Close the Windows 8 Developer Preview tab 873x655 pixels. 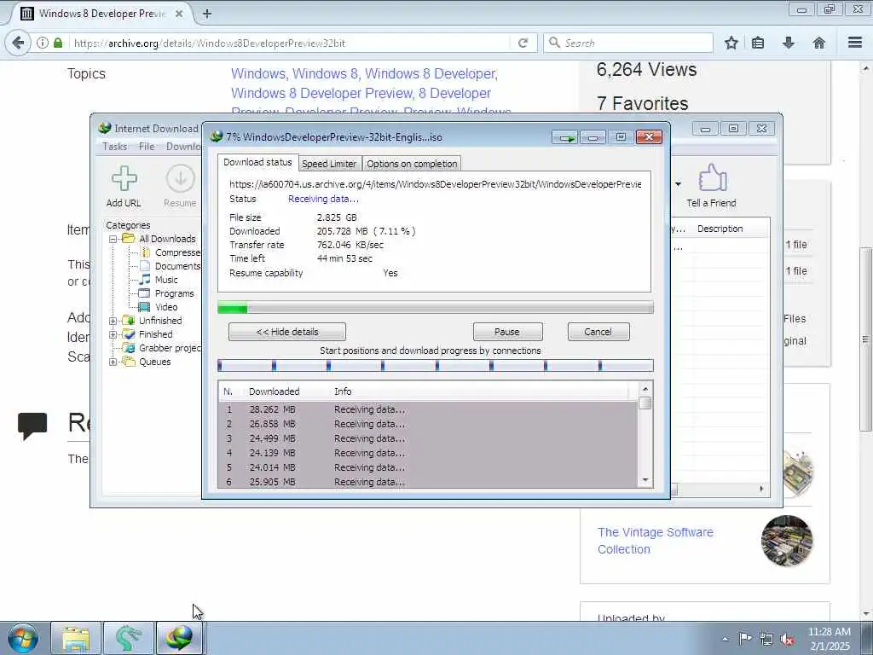[x=179, y=14]
